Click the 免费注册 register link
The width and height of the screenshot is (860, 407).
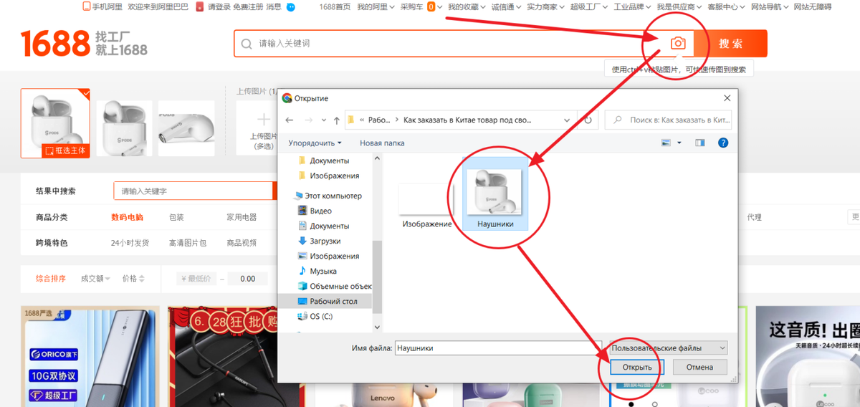[248, 6]
